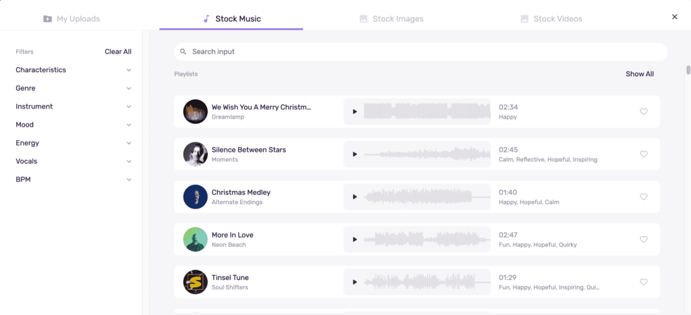Play the Christmas Medley track

(355, 197)
